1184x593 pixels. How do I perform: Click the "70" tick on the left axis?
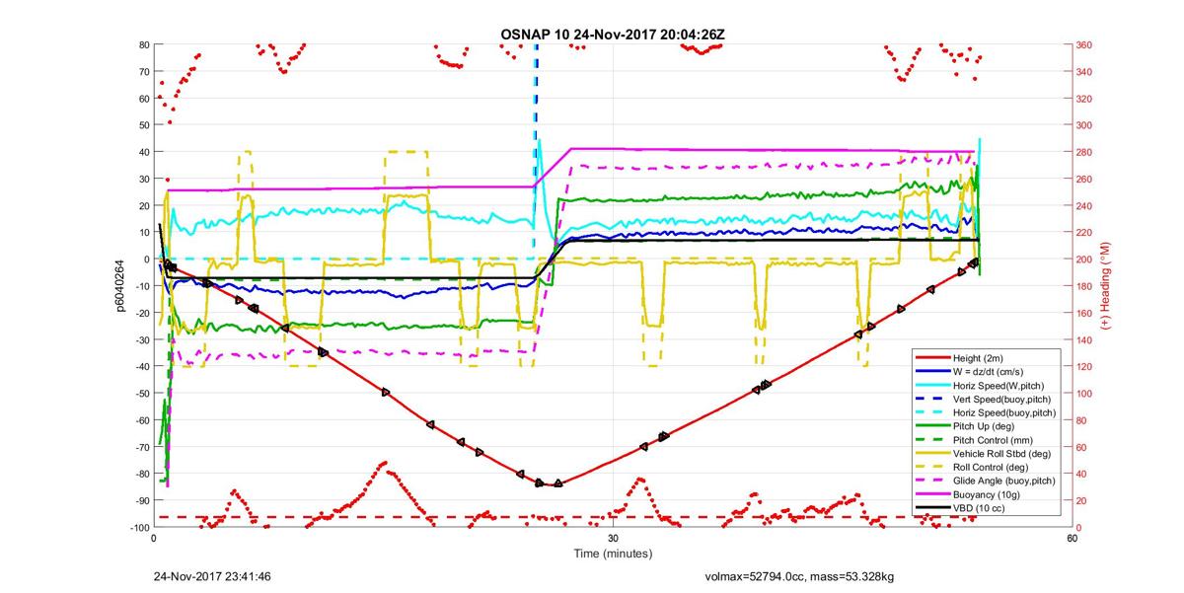click(143, 72)
